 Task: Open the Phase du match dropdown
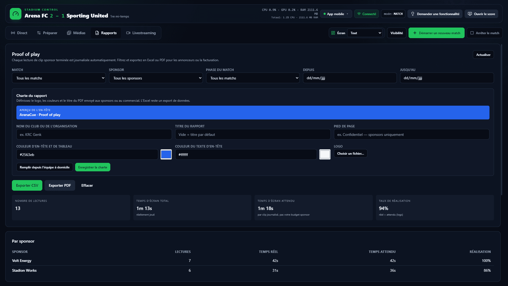pyautogui.click(x=253, y=78)
